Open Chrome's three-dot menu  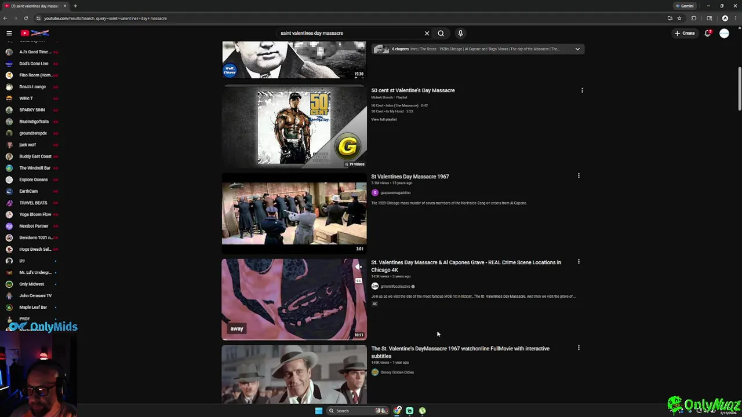pos(735,18)
